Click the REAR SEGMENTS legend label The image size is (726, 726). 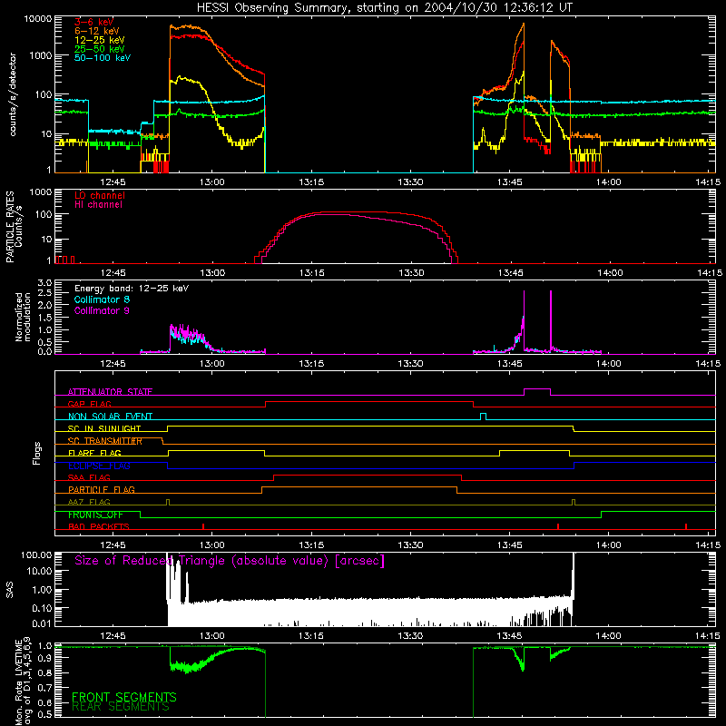click(121, 707)
